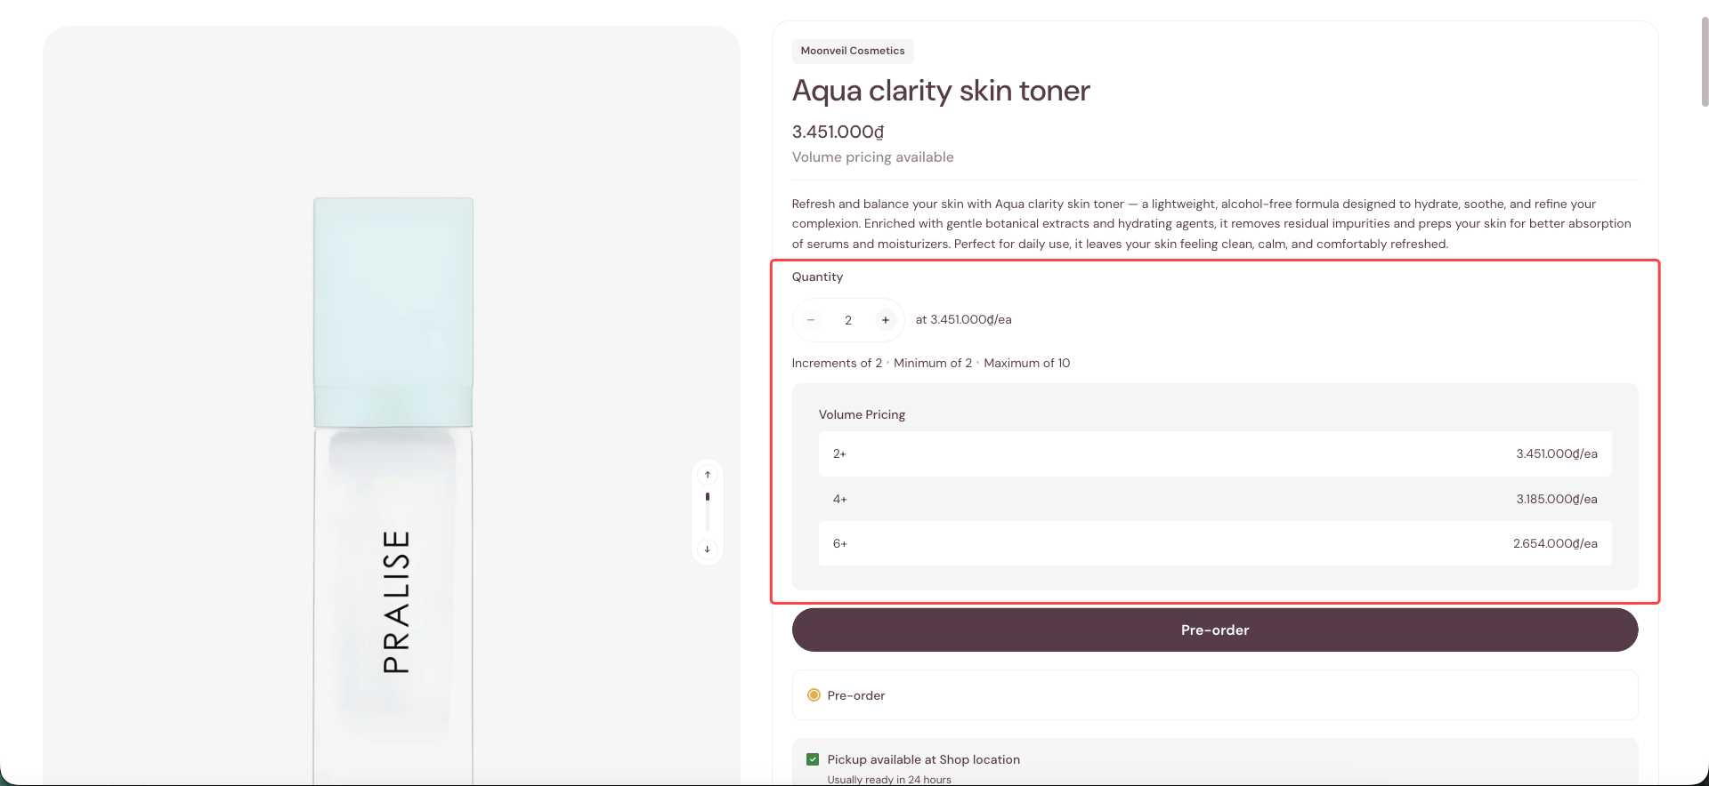The height and width of the screenshot is (786, 1709).
Task: Click the quantity number input field
Action: (848, 320)
